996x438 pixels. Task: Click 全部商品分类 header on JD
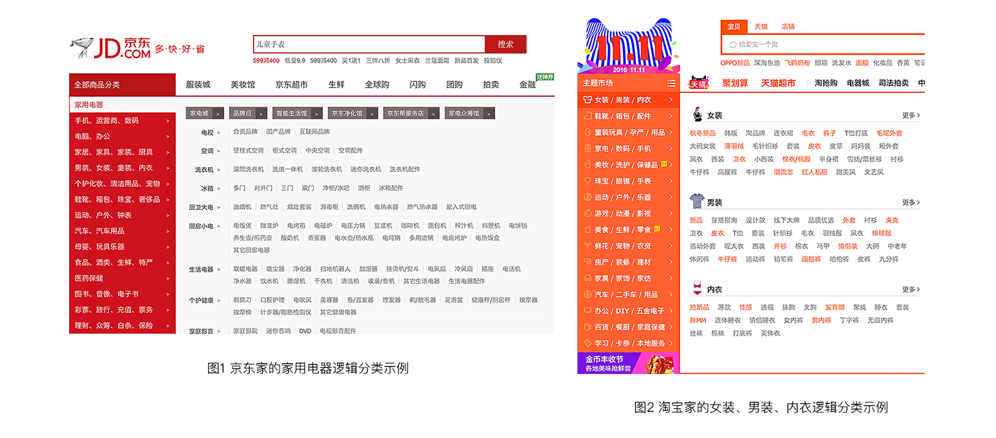pos(122,85)
